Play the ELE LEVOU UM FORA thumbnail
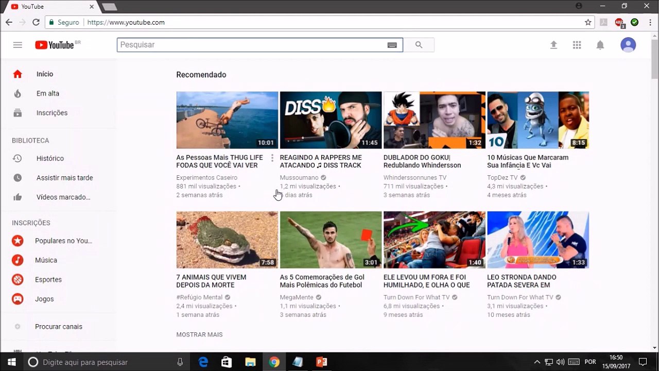This screenshot has width=659, height=371. (x=435, y=240)
